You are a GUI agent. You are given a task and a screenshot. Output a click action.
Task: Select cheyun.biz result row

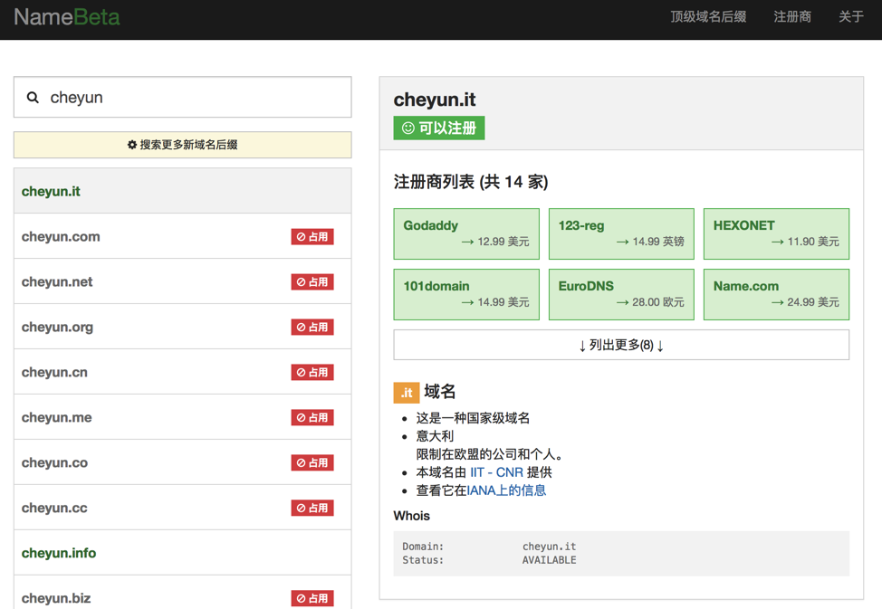click(183, 594)
